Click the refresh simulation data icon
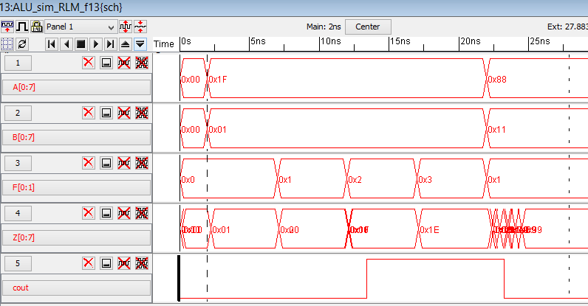 pyautogui.click(x=22, y=44)
